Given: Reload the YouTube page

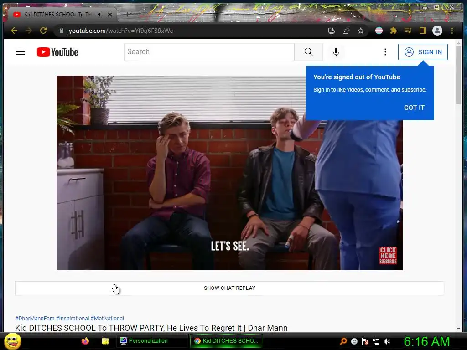Looking at the screenshot, I should (43, 31).
